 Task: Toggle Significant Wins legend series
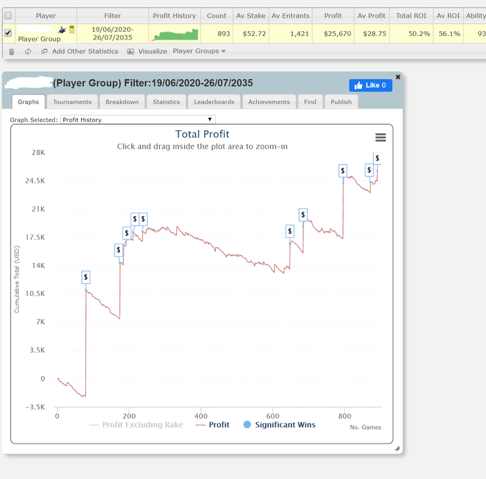coord(279,425)
